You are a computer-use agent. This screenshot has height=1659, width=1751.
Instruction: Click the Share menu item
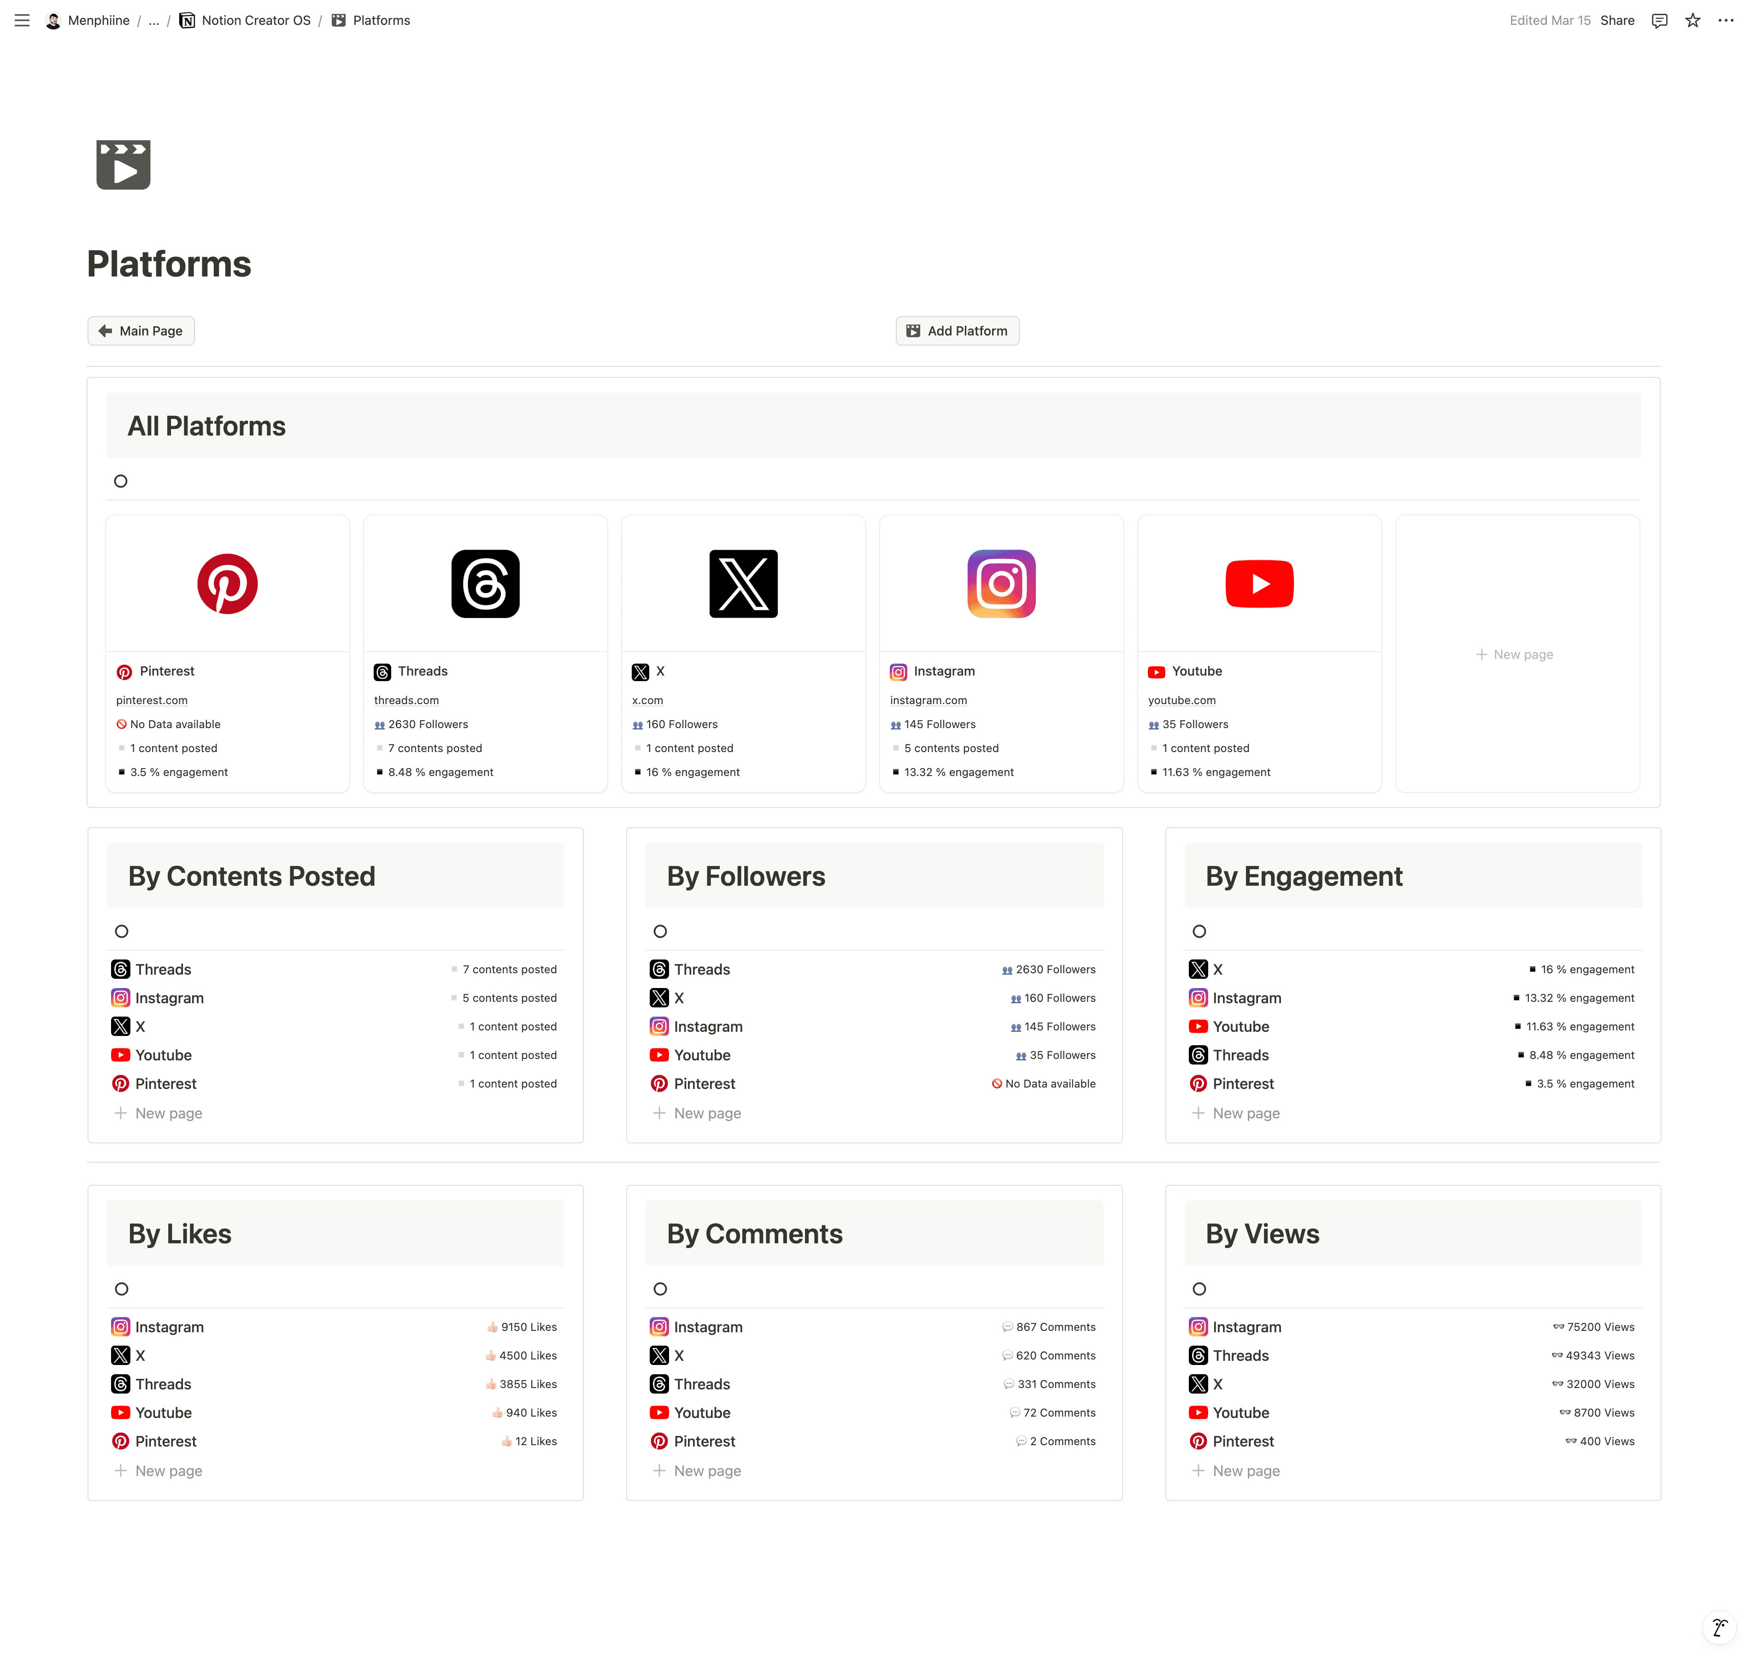[x=1616, y=20]
